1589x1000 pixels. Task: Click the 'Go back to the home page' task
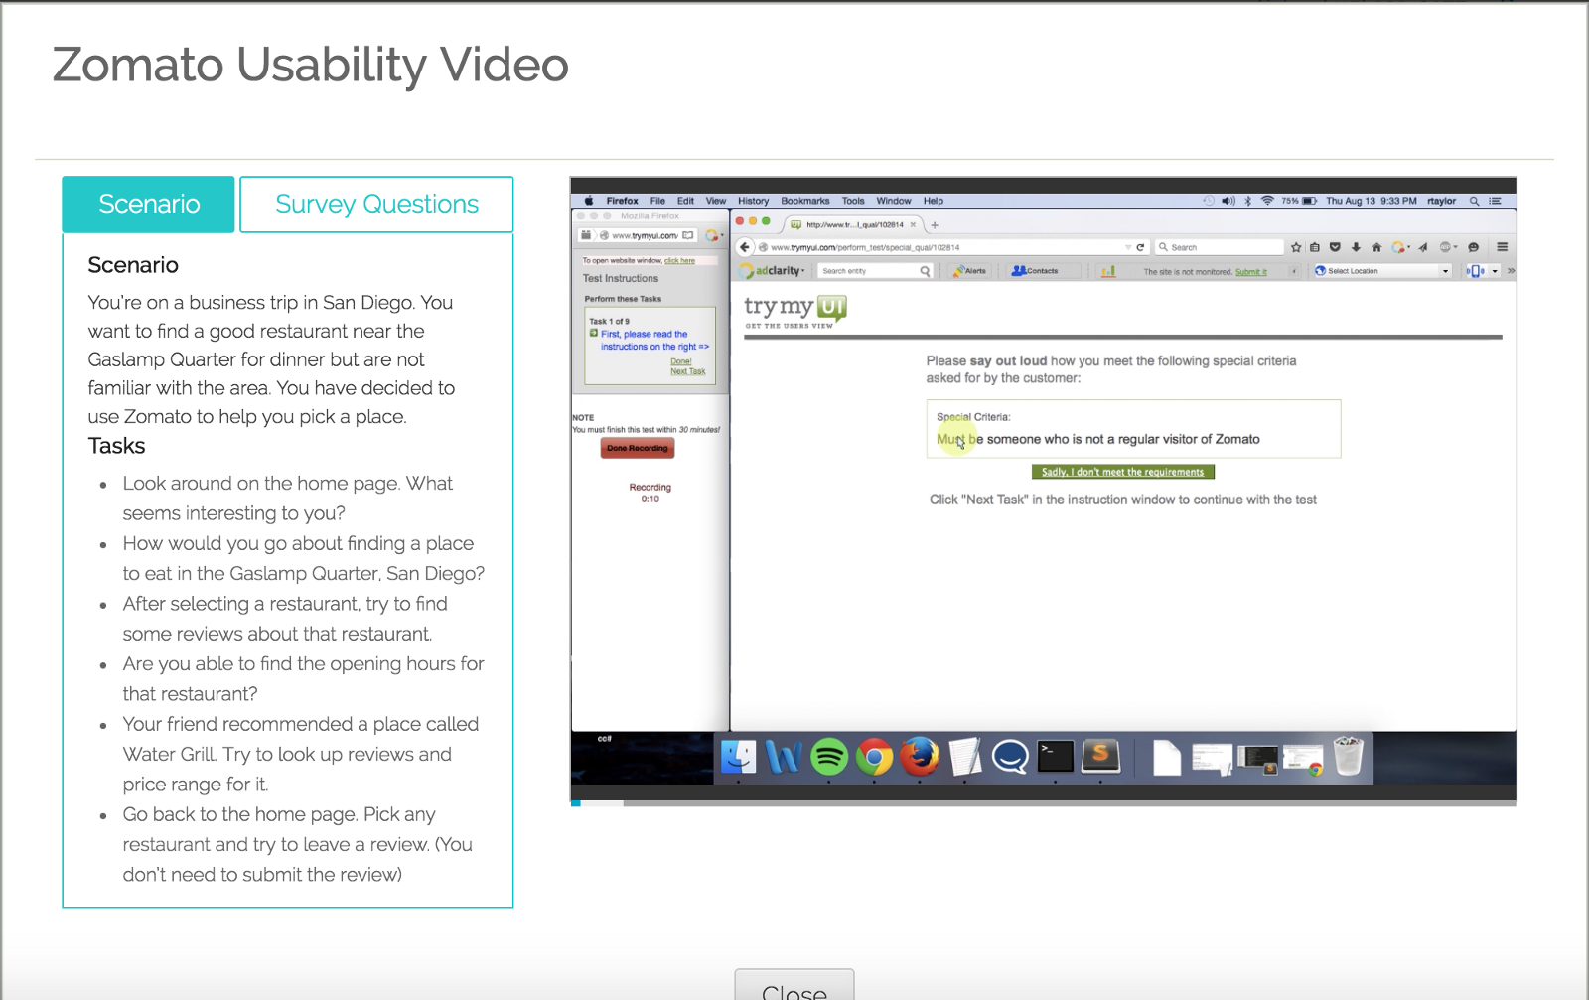(x=298, y=845)
